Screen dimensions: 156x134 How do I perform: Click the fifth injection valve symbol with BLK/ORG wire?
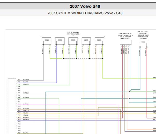99,41
